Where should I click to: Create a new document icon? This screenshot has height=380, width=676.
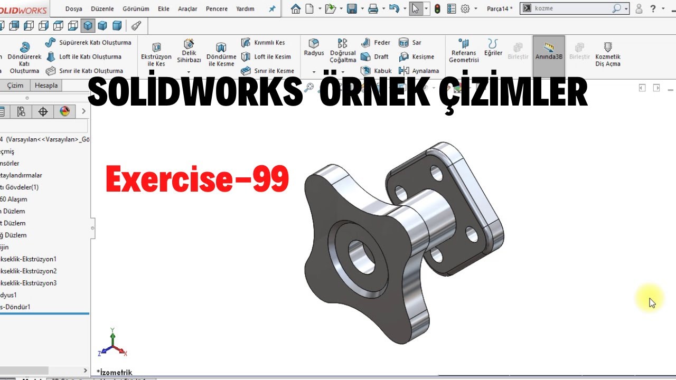309,9
